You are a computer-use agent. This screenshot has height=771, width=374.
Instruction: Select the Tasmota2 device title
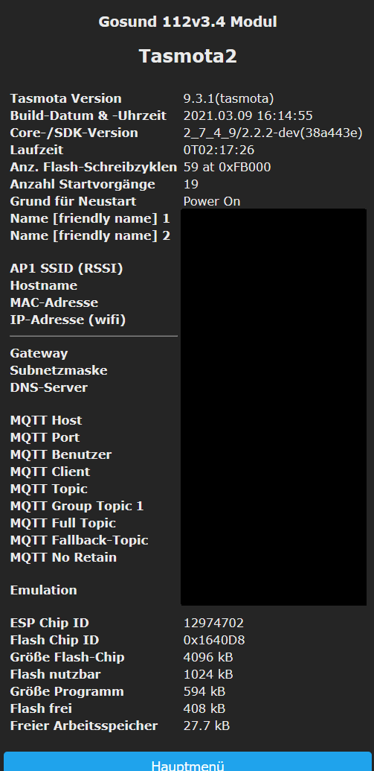pyautogui.click(x=187, y=56)
